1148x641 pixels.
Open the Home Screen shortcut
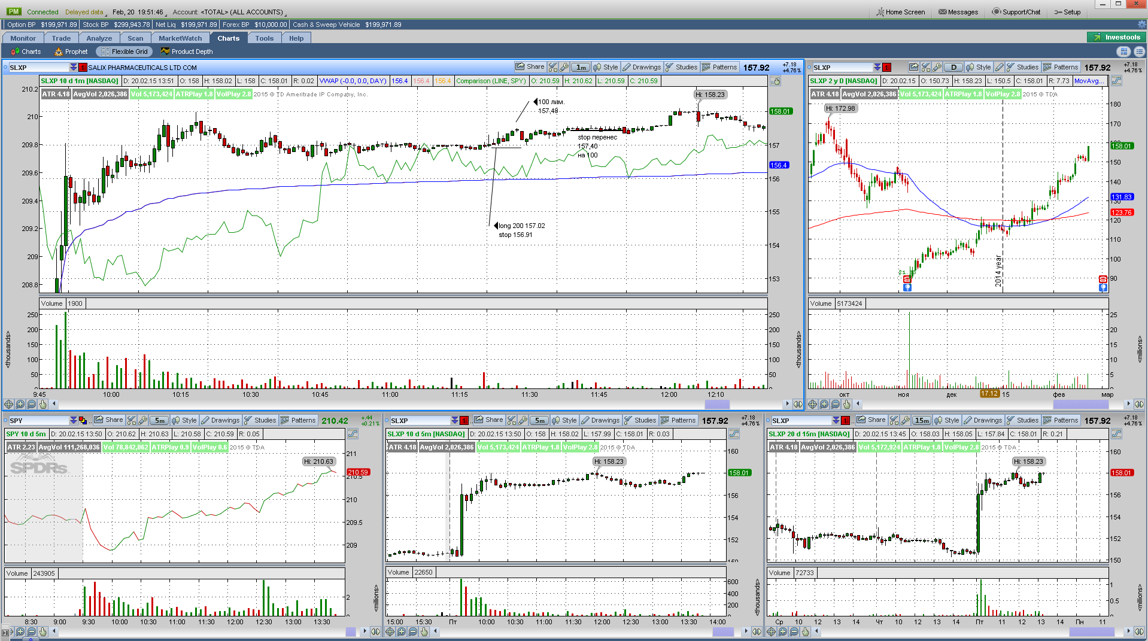coord(901,12)
